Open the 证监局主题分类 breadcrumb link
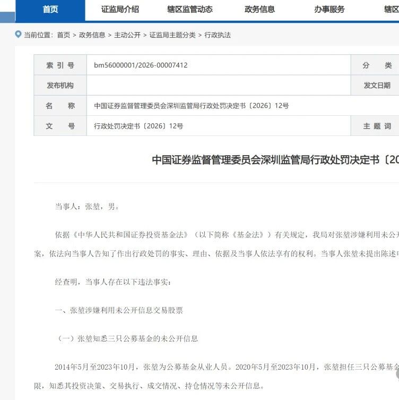The image size is (399, 400). tap(172, 35)
